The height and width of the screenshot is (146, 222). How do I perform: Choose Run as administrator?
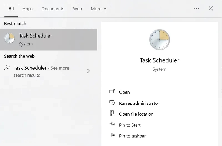(x=139, y=103)
